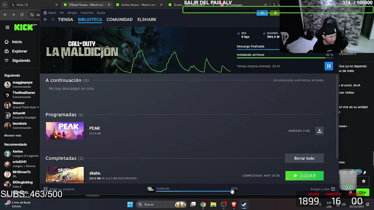Launch skate. with JUGAR button
The height and width of the screenshot is (210, 374).
coord(304,176)
